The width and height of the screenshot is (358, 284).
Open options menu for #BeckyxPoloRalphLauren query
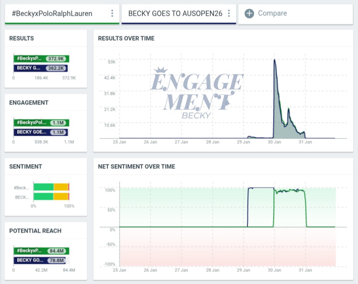click(x=112, y=13)
